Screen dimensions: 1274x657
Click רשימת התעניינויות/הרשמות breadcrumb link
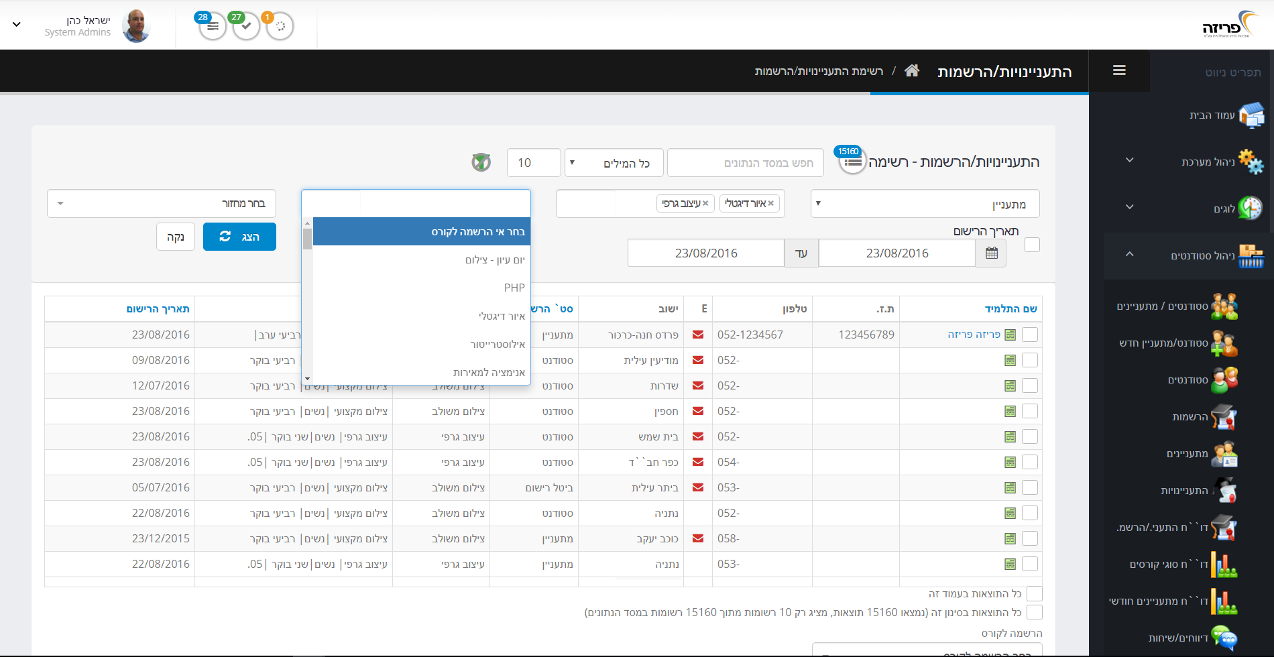[819, 71]
